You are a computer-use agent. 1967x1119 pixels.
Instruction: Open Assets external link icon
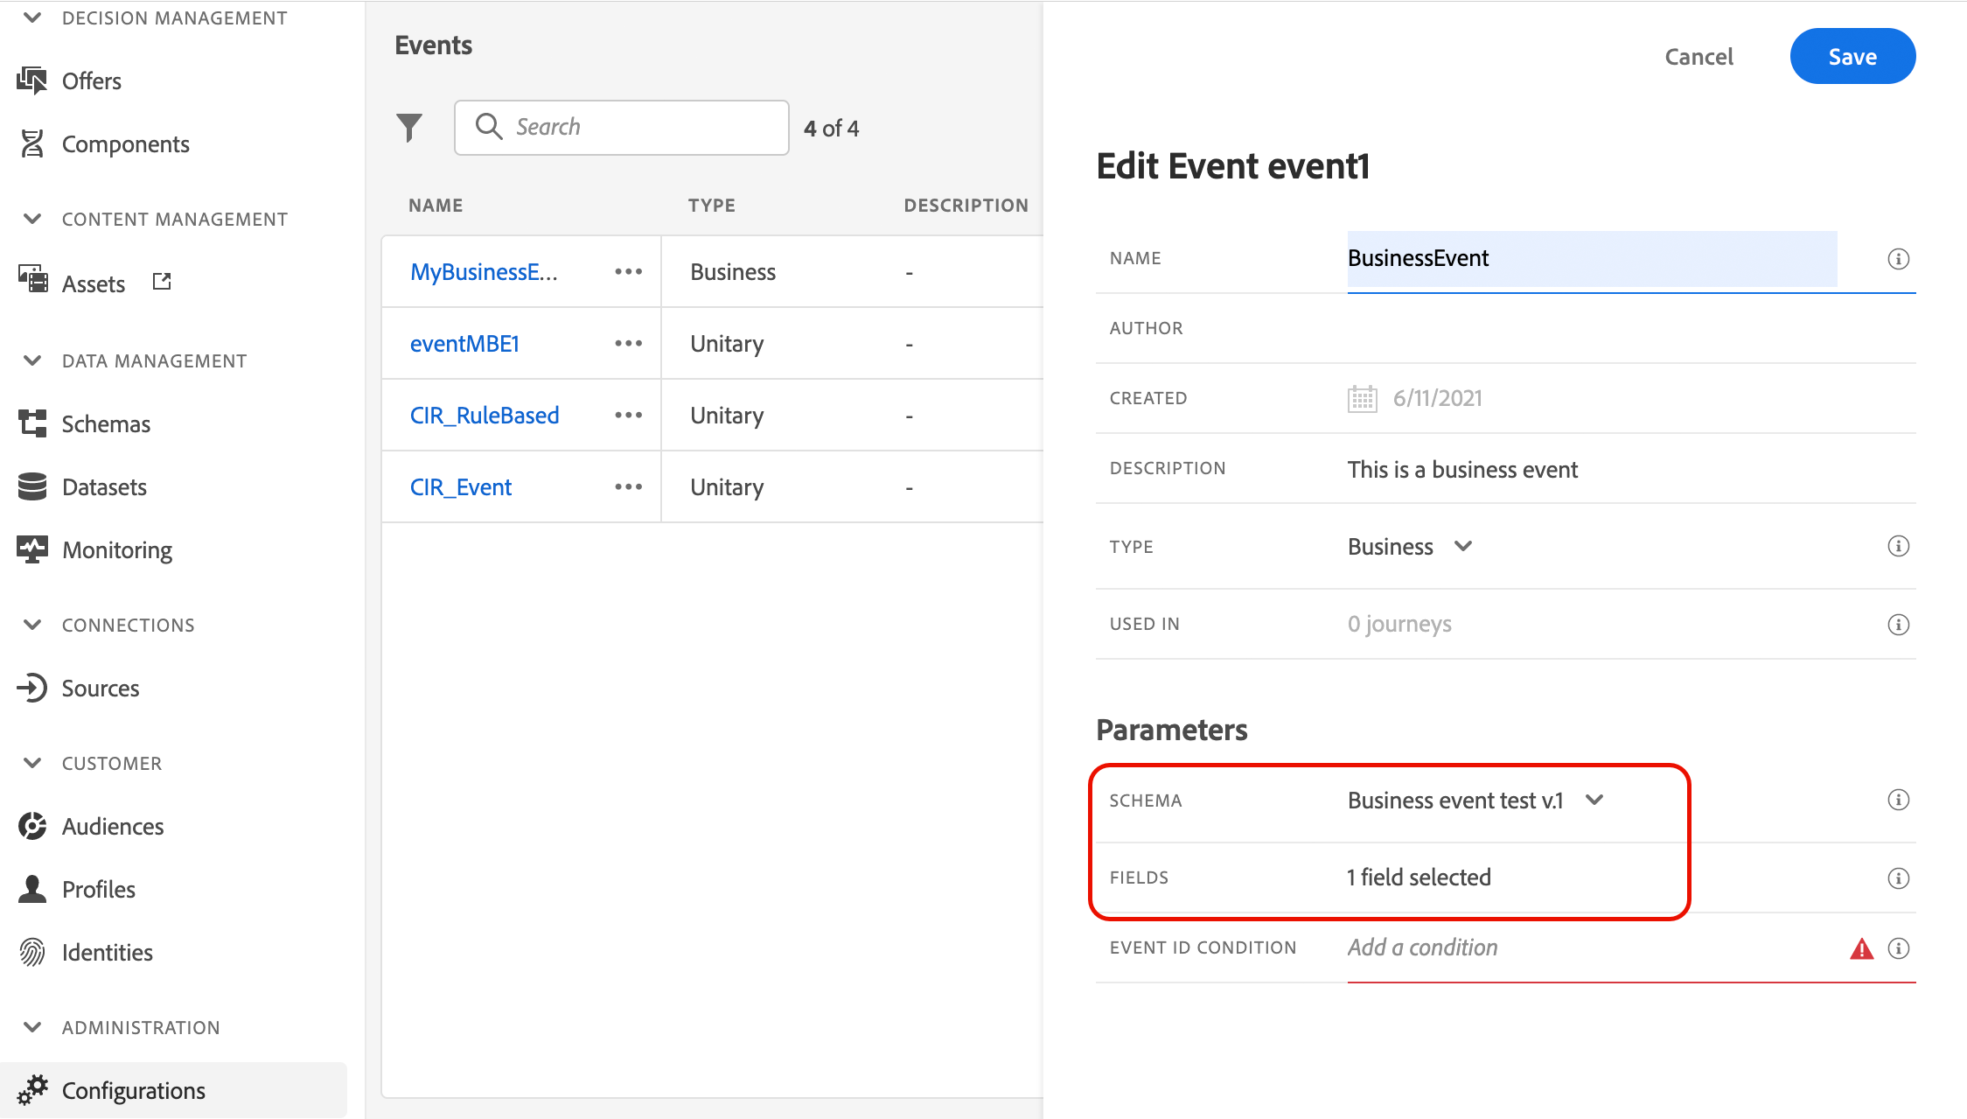pyautogui.click(x=162, y=282)
